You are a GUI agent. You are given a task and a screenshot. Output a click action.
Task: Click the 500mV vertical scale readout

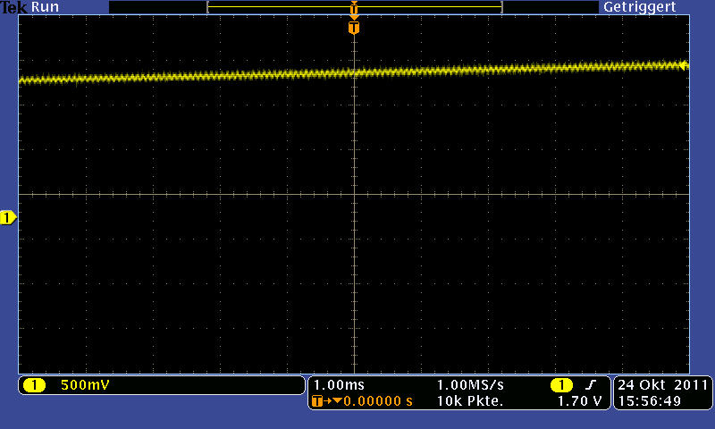[85, 385]
